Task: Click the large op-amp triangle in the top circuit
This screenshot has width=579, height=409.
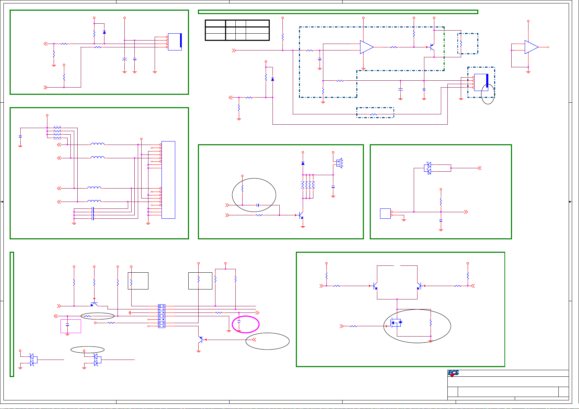Action: click(x=366, y=47)
